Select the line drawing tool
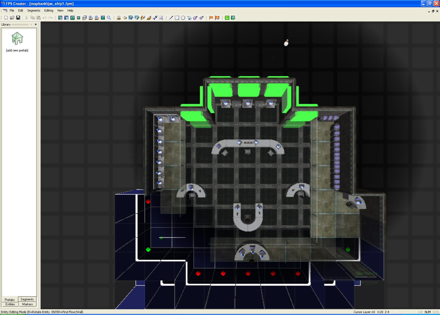 [171, 18]
